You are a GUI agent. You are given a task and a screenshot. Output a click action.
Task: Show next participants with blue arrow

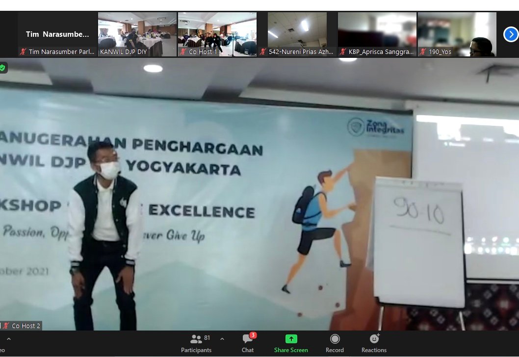511,34
